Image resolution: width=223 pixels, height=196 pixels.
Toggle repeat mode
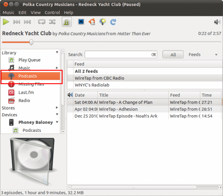click(42, 22)
